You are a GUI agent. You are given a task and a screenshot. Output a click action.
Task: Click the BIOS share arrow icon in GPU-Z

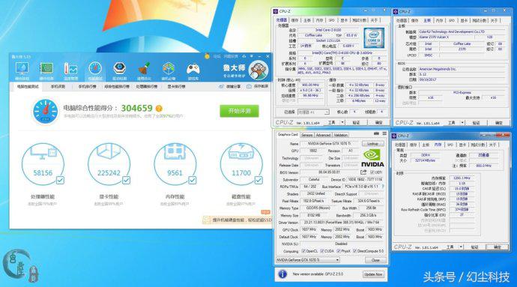(x=363, y=172)
